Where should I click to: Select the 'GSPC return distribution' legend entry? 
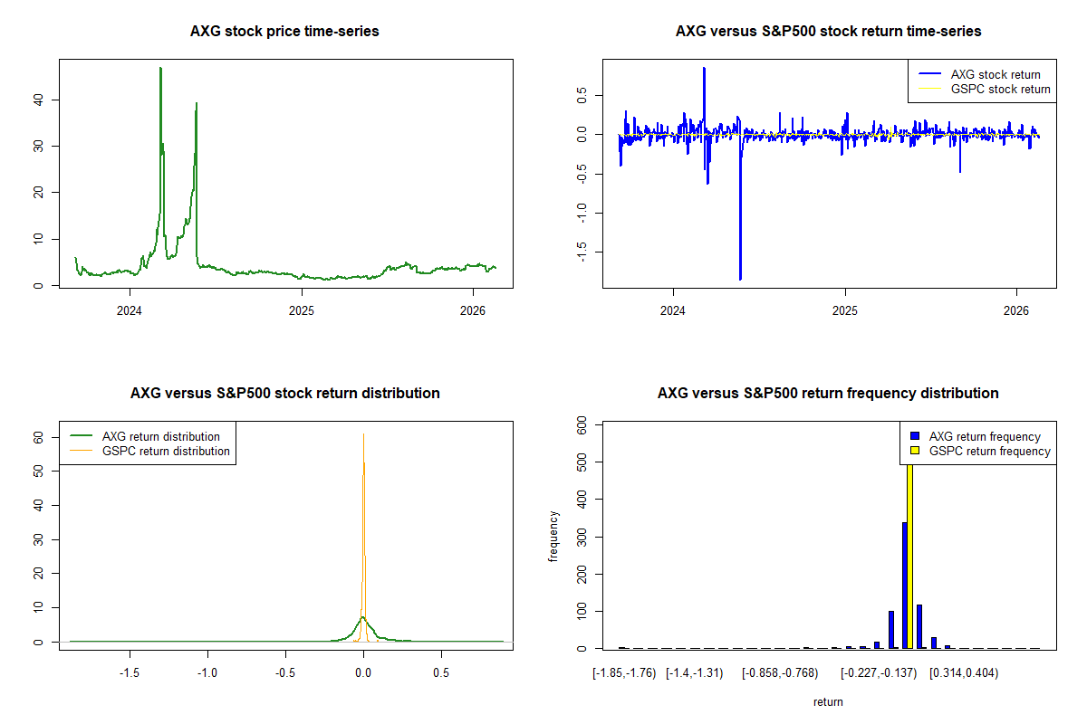[167, 451]
